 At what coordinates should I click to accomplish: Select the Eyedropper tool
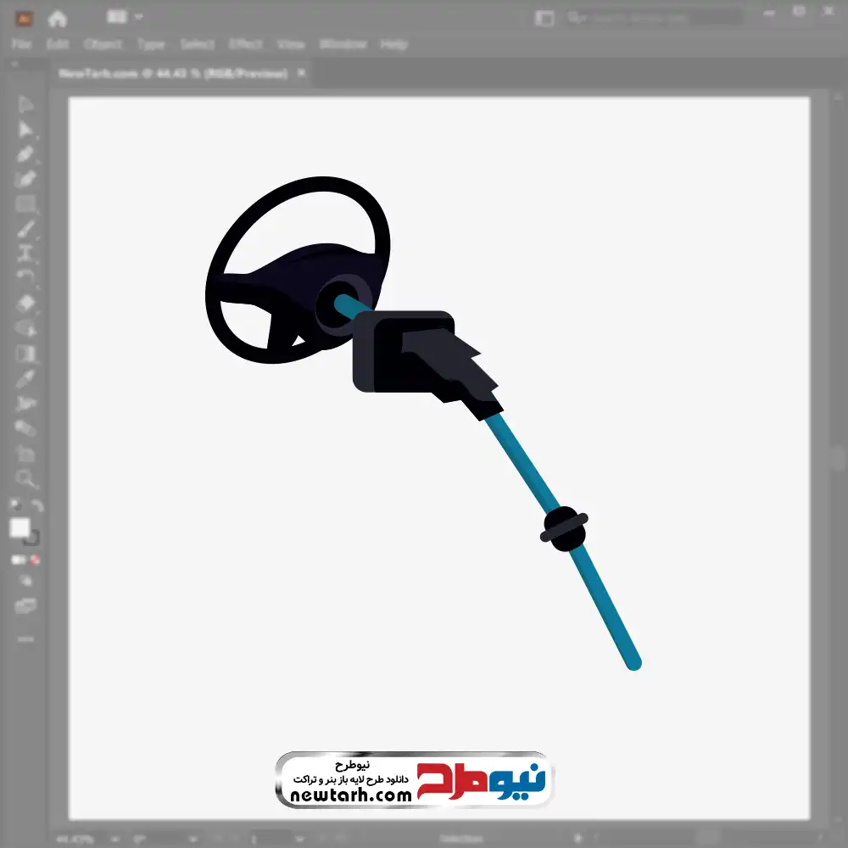pos(25,378)
